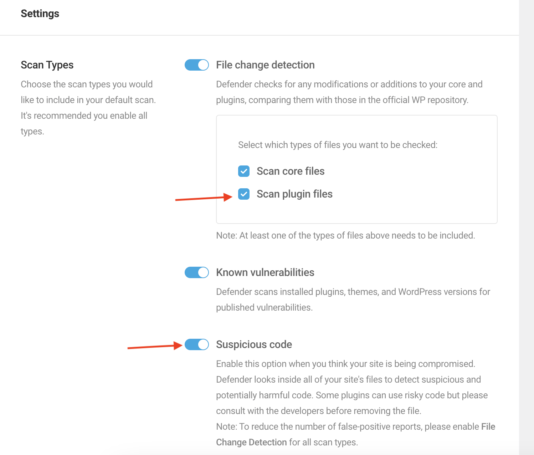Click the 'Defender scans installed plugins' description
The height and width of the screenshot is (455, 534).
(353, 292)
